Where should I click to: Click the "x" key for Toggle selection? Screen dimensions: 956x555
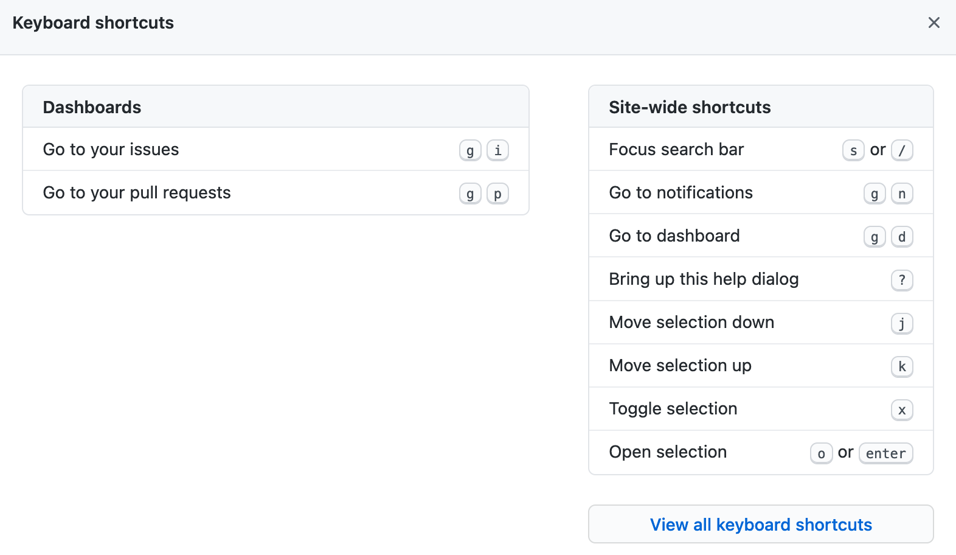pyautogui.click(x=902, y=410)
